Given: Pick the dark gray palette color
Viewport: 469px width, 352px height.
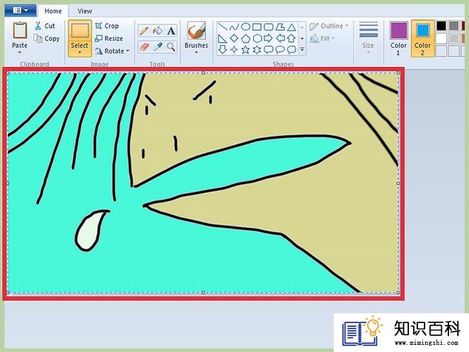Looking at the screenshot, I should 454,26.
